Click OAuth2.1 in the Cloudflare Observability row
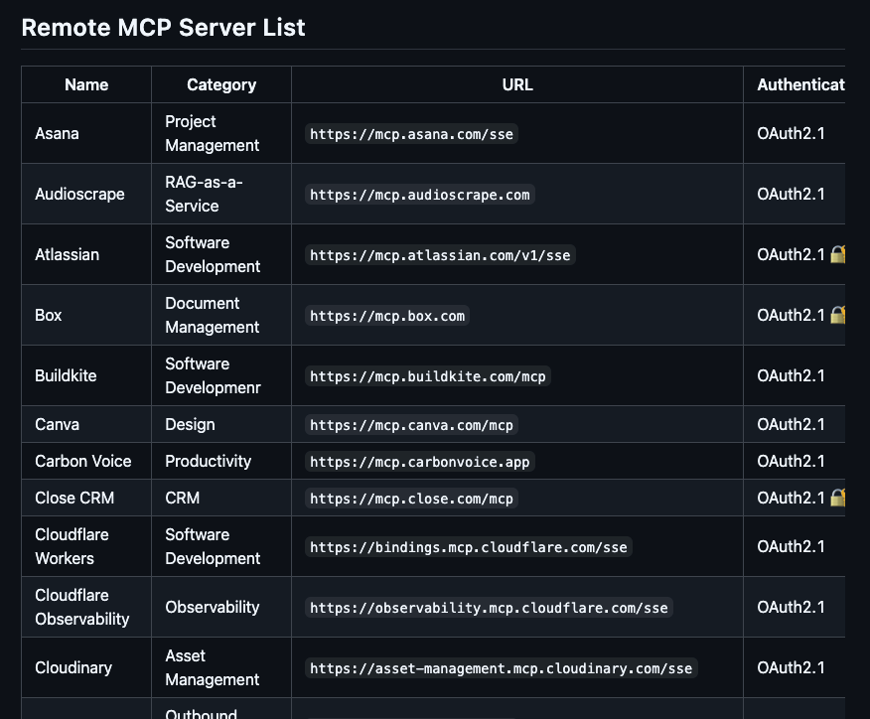870x719 pixels. 791,607
